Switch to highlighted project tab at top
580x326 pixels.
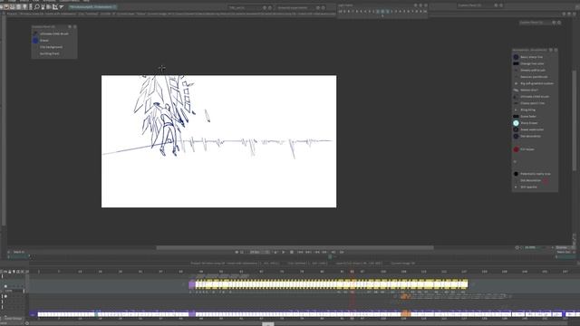pos(92,6)
